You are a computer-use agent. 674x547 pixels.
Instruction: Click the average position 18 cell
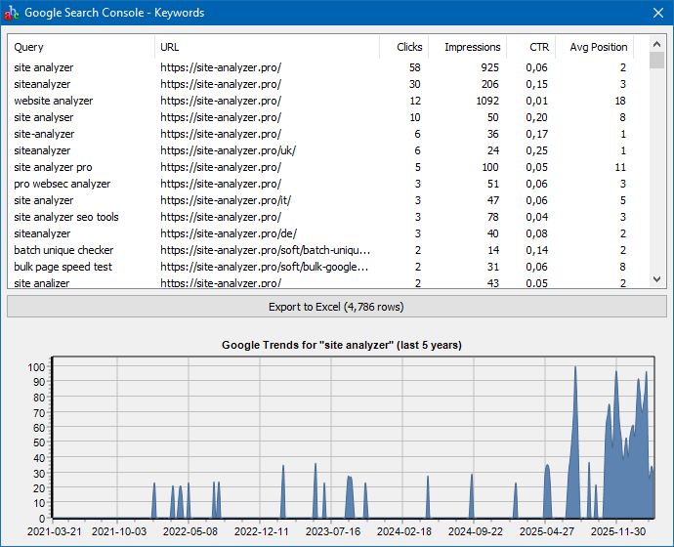click(x=620, y=101)
